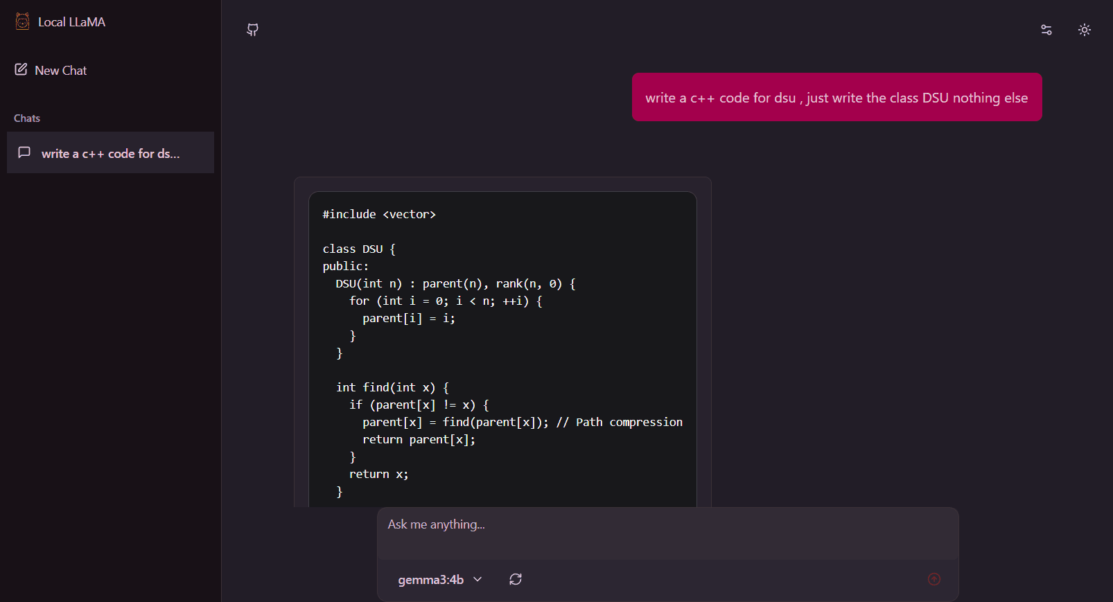
Task: Click the 'public:' code line
Action: [x=346, y=267]
